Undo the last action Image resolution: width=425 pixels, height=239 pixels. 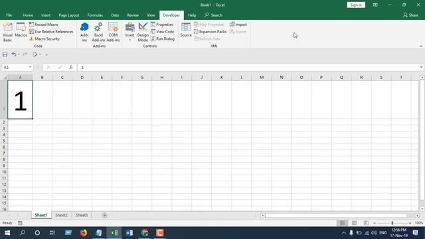tap(13, 54)
